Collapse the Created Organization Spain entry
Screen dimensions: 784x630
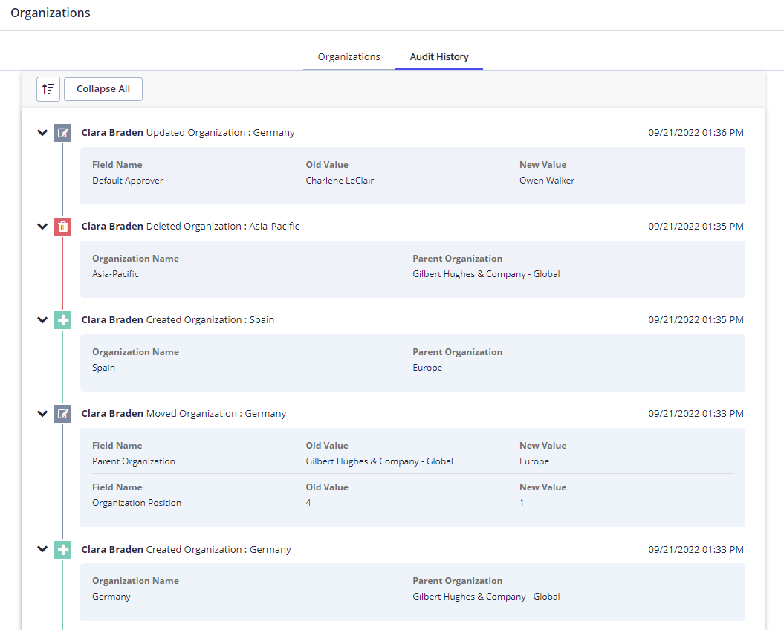point(42,320)
